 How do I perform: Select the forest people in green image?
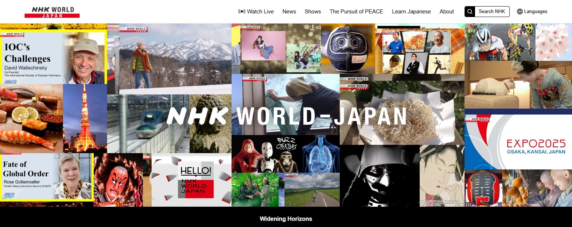click(x=255, y=190)
